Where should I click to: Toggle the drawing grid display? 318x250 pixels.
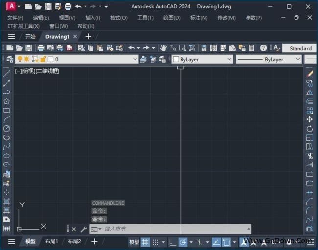point(145,242)
